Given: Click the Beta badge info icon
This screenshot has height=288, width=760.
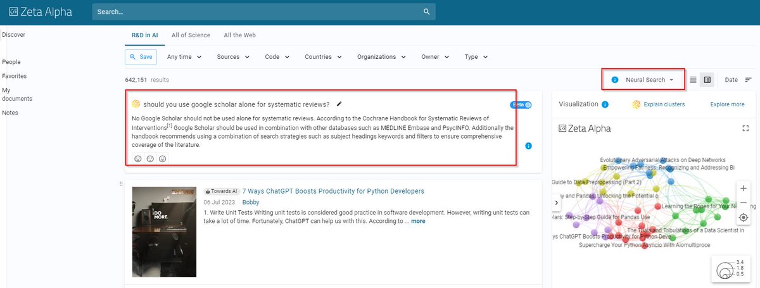Looking at the screenshot, I should pos(528,105).
